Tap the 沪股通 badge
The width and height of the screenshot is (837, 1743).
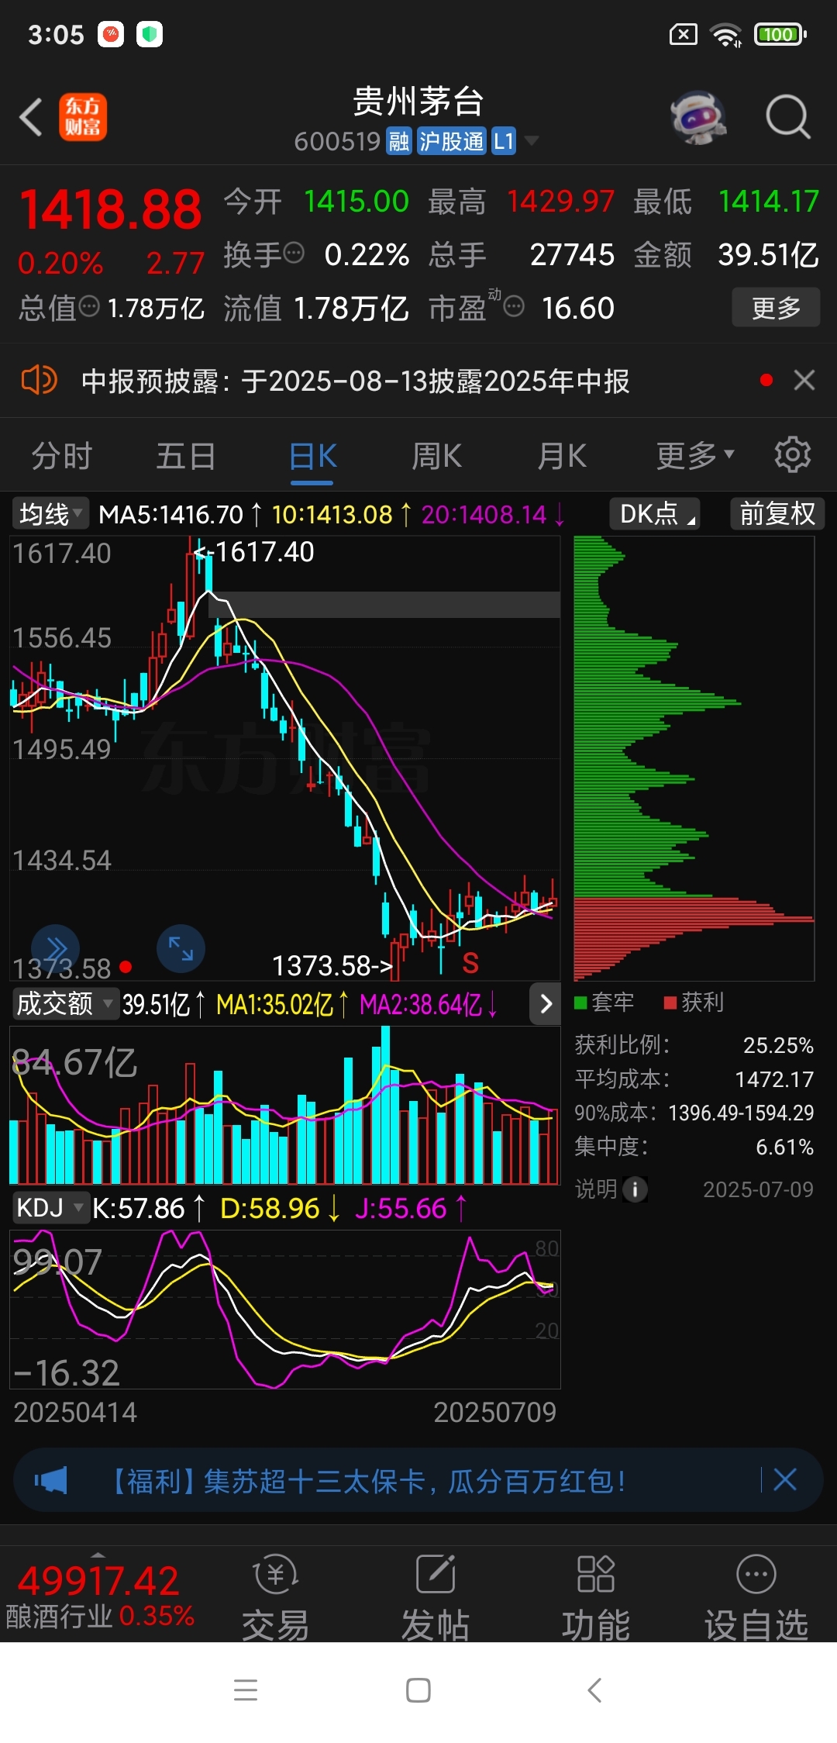coord(451,142)
